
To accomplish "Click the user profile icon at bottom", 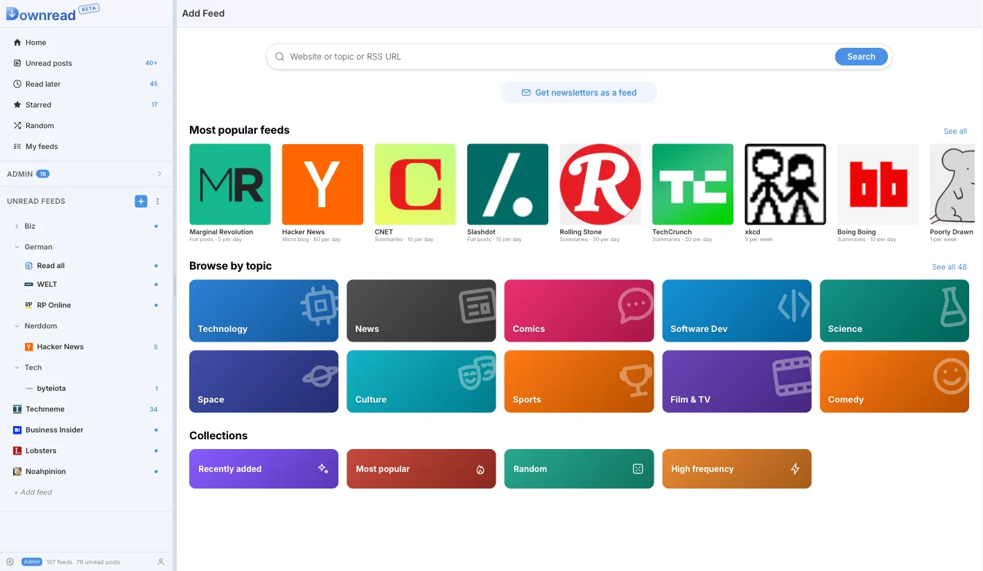I will pos(161,562).
